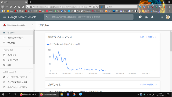
Task: Open サイトマップ in sidebar
Action: point(16,60)
